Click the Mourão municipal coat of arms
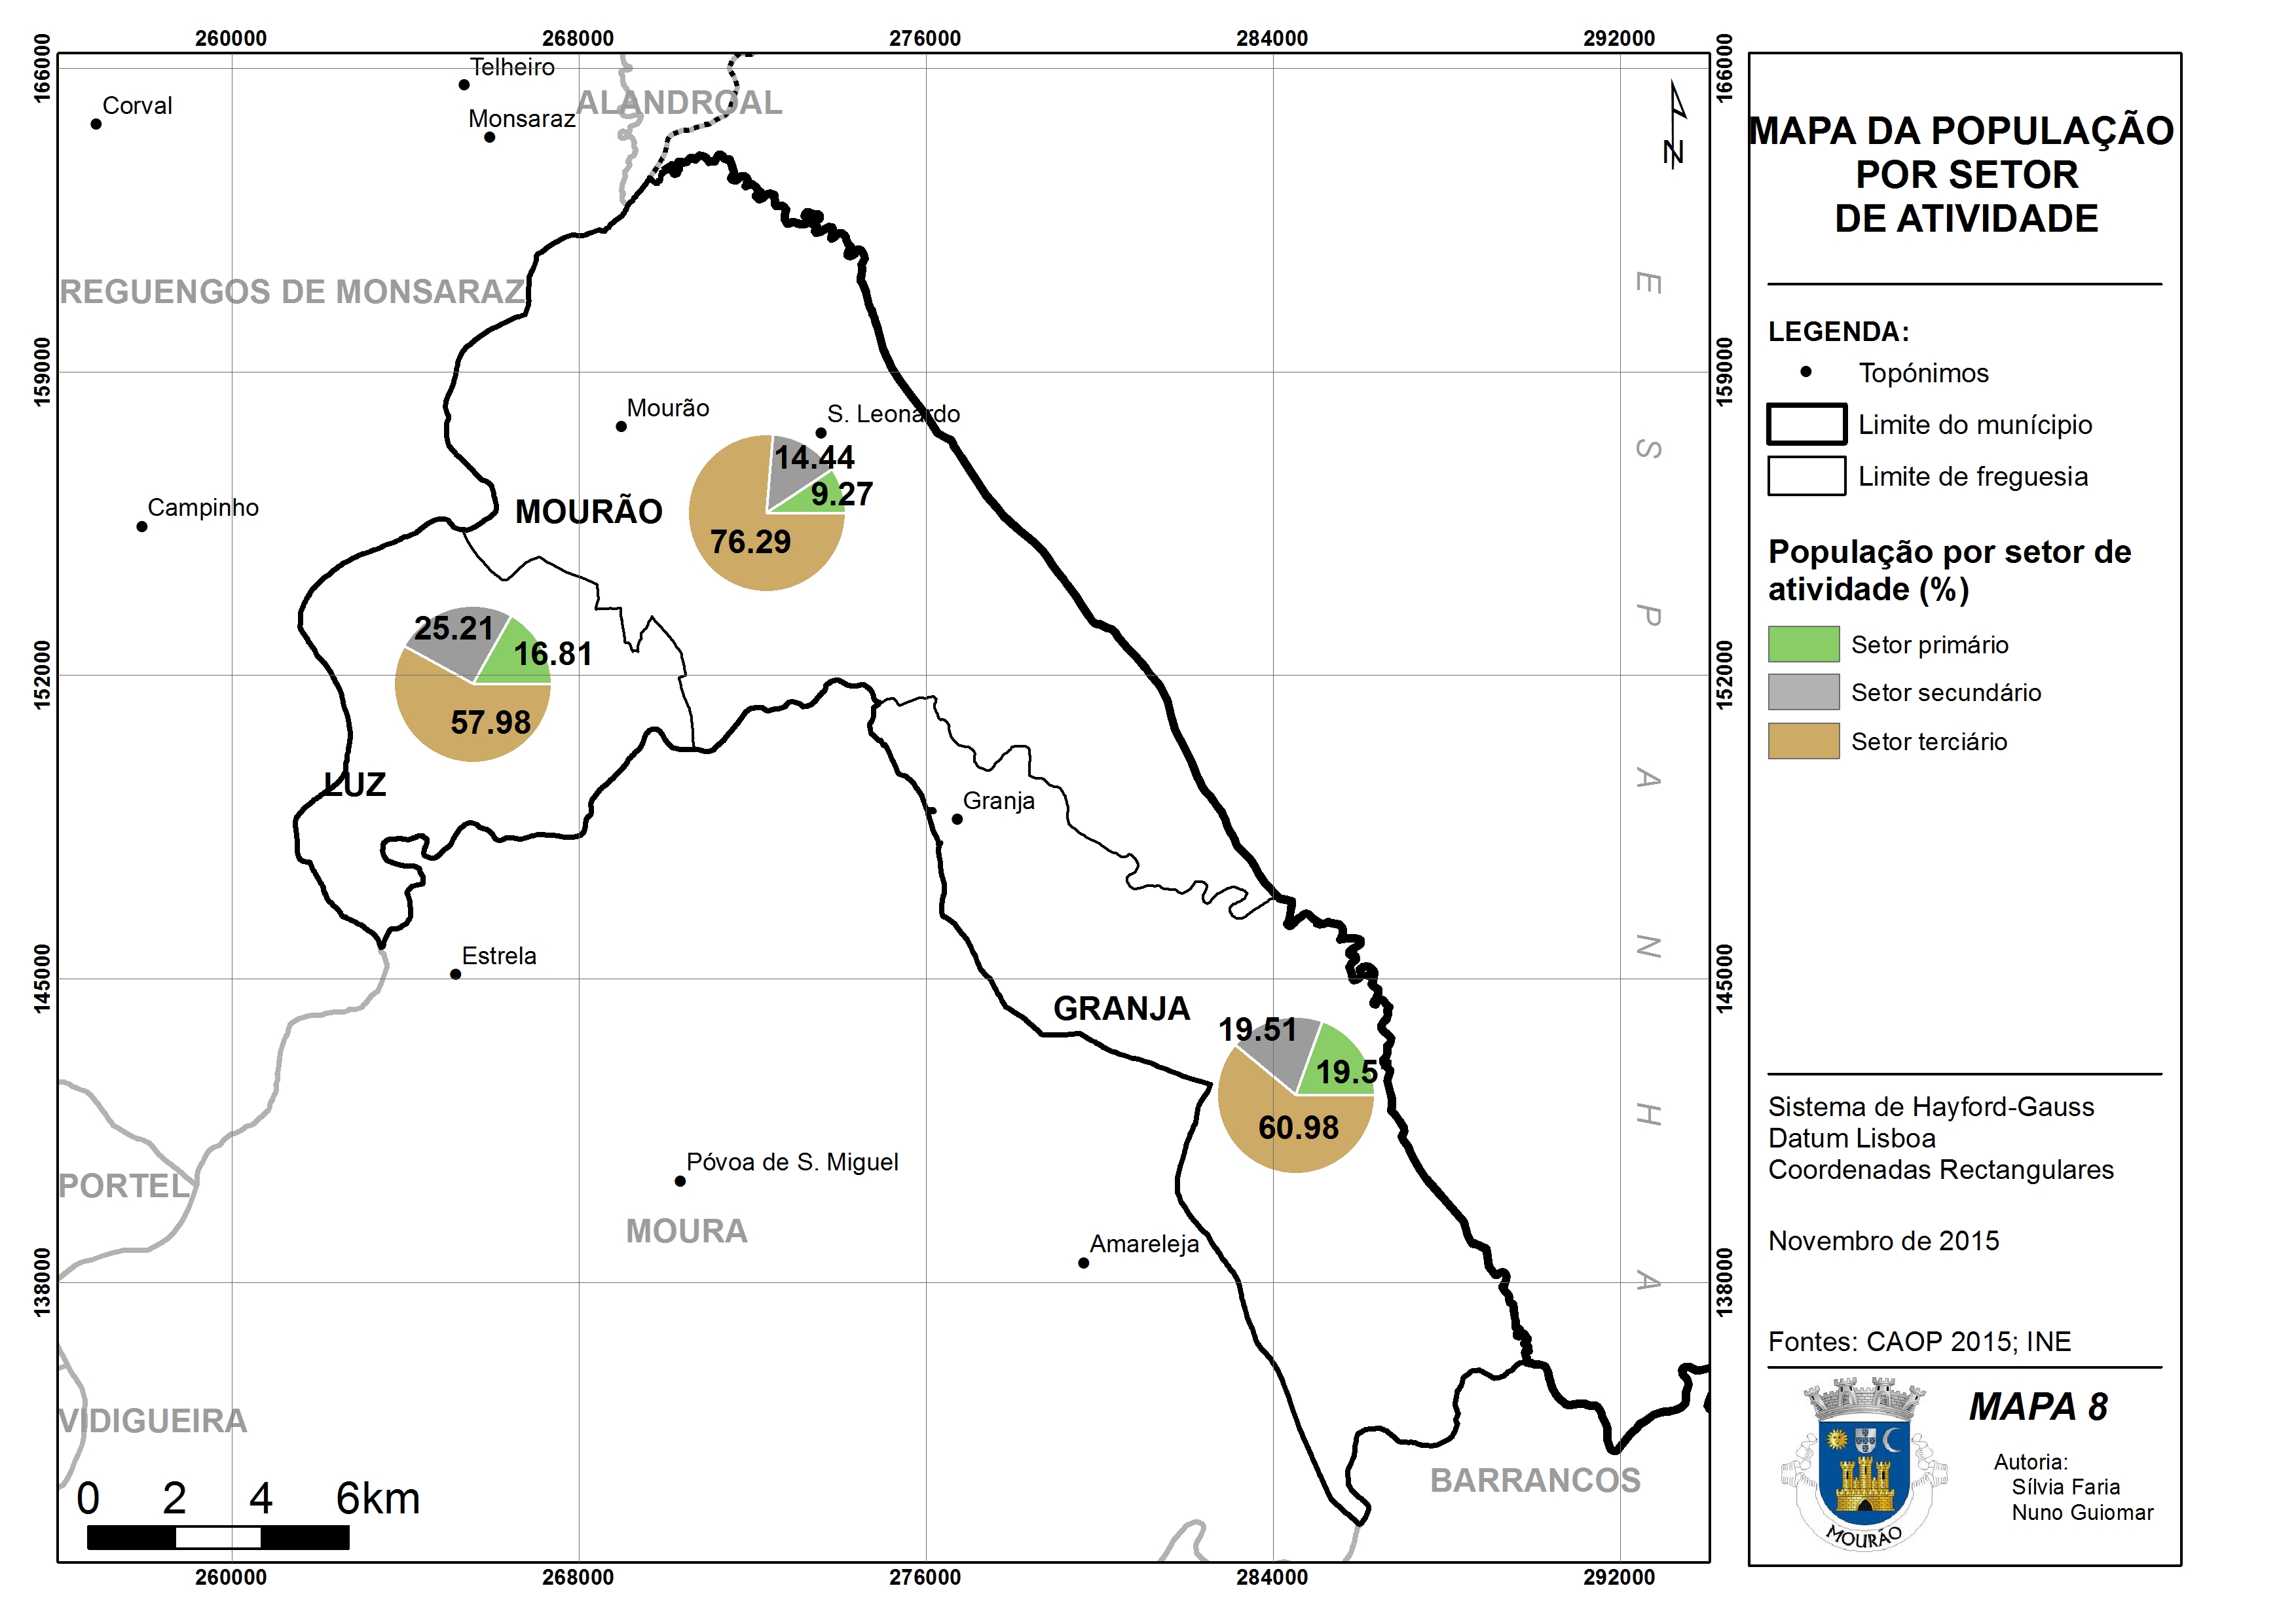 [x=1864, y=1464]
